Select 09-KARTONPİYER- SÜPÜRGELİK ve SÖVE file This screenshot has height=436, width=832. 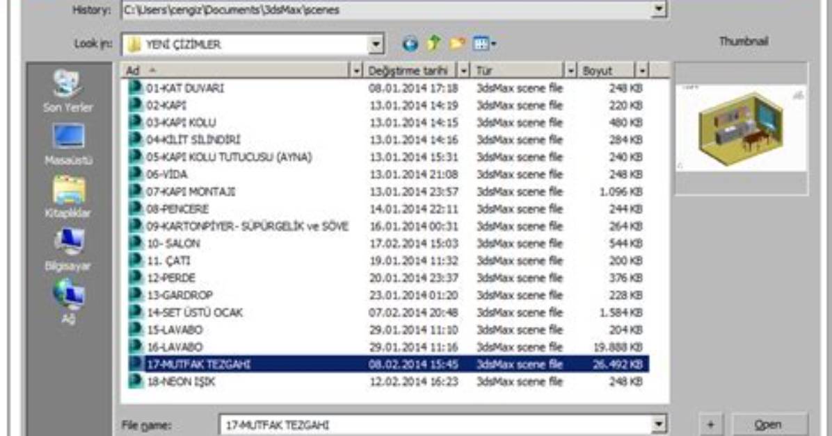[247, 226]
